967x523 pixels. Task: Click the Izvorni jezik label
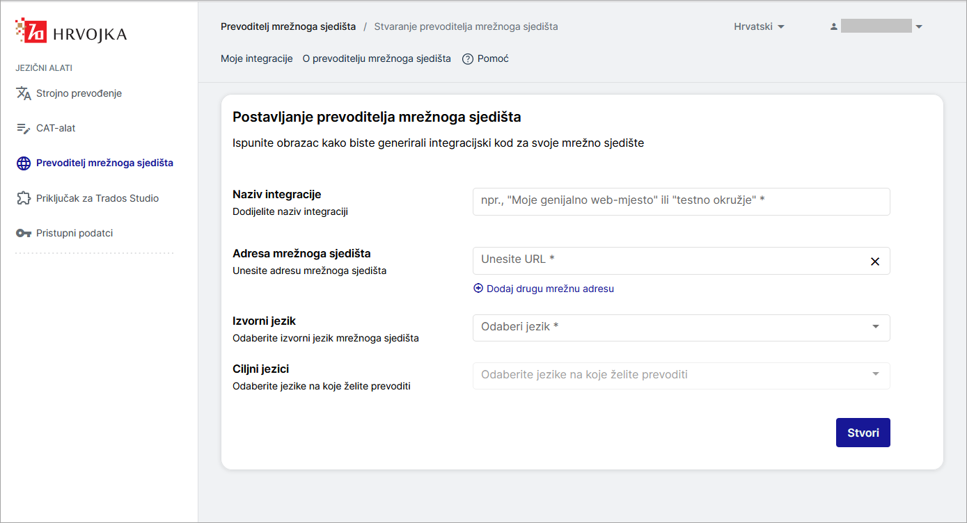coord(265,321)
